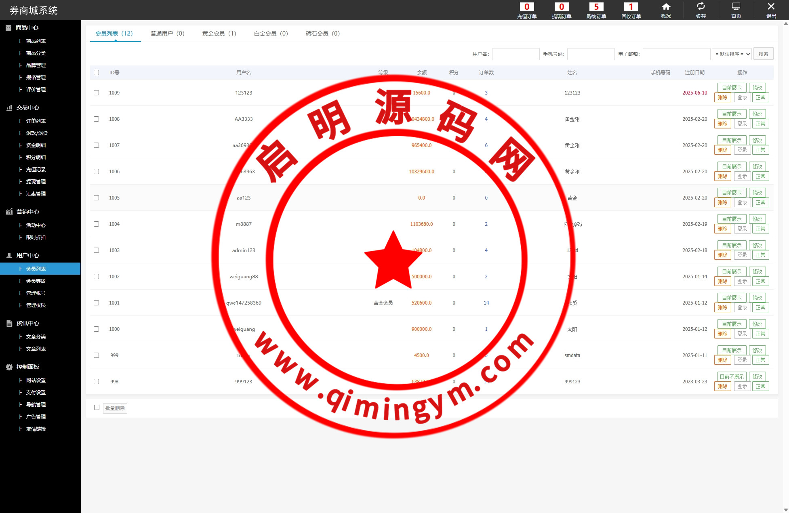789x513 pixels.
Task: Open 订单列表 in the sidebar
Action: (36, 121)
